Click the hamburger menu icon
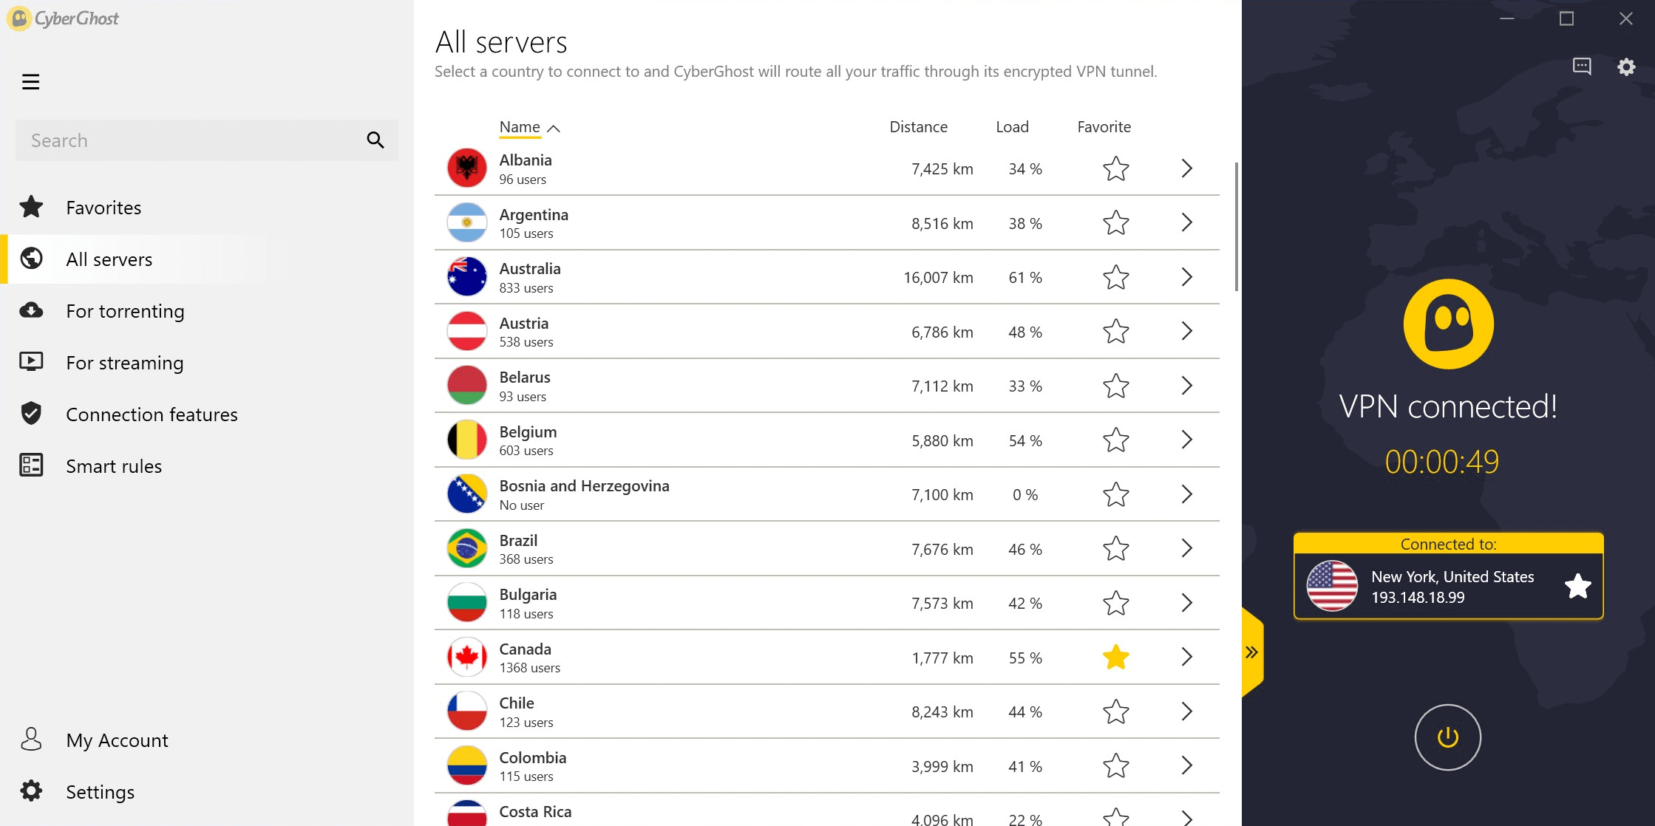Image resolution: width=1655 pixels, height=826 pixels. pyautogui.click(x=30, y=82)
